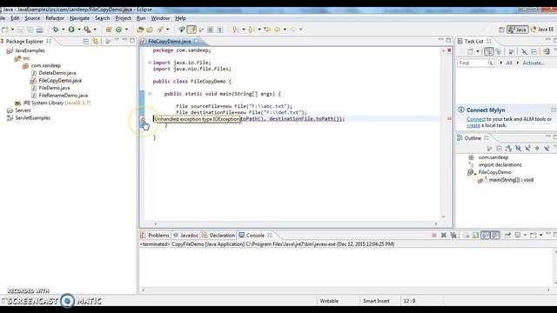Image resolution: width=557 pixels, height=313 pixels.
Task: Click the Activate... link in Task List
Action: 534,63
